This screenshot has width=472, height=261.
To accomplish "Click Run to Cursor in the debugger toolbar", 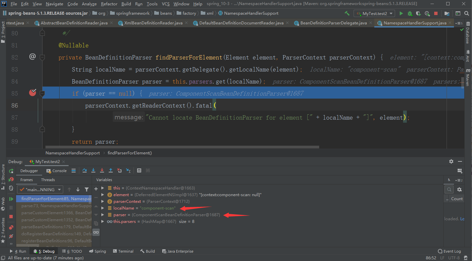I will click(x=128, y=170).
